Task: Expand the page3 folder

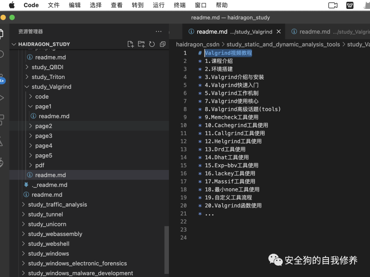Action: [30, 136]
